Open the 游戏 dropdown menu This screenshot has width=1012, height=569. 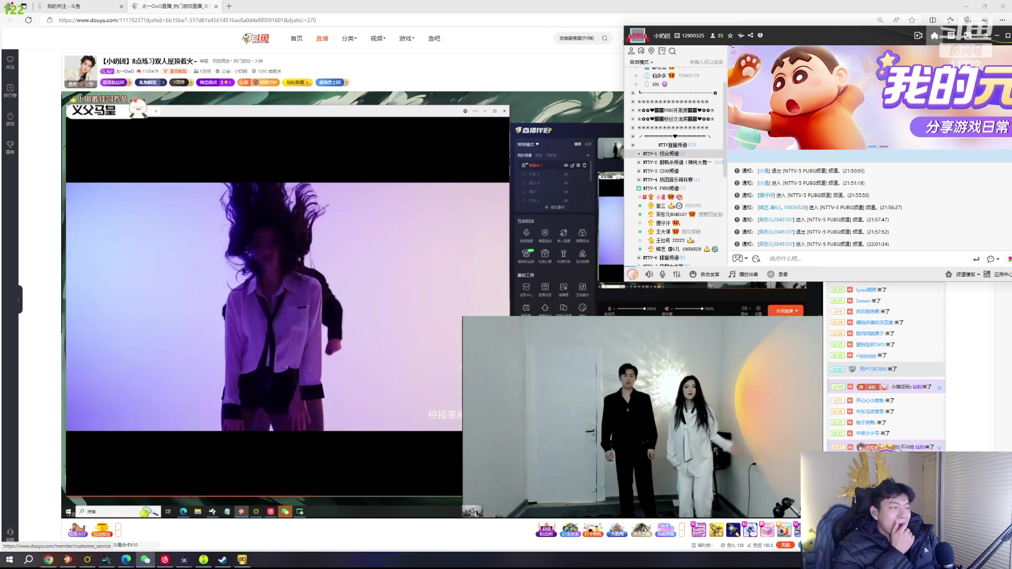click(406, 38)
